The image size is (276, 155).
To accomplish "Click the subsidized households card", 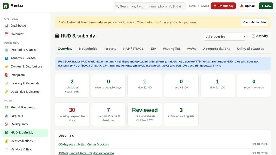I will (x=72, y=86).
